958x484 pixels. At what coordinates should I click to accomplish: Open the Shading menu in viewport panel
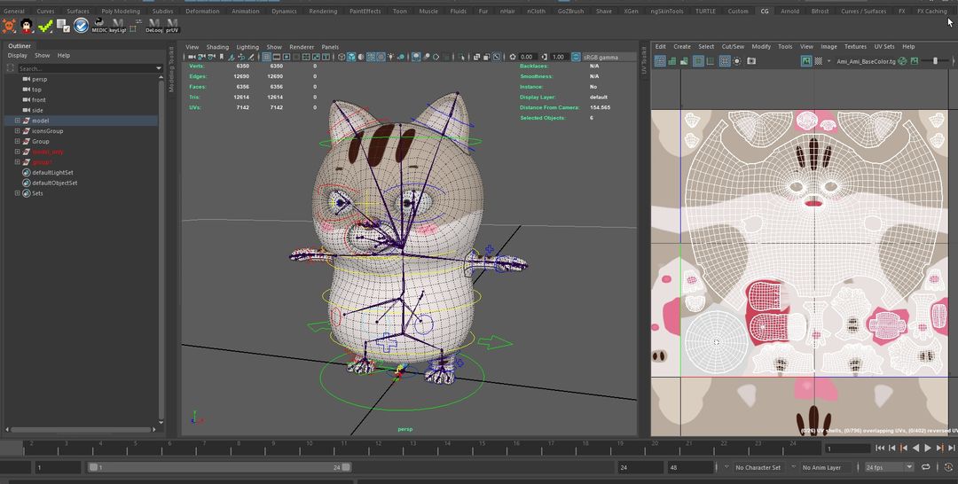pyautogui.click(x=217, y=47)
